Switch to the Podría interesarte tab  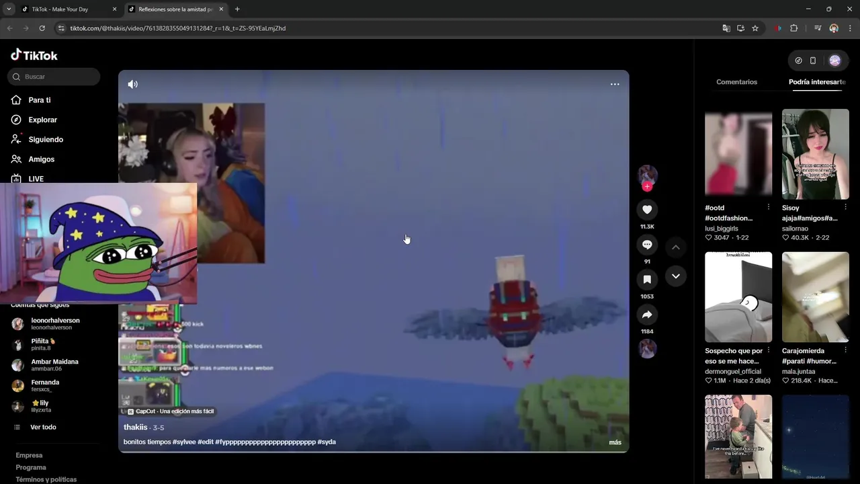pos(817,82)
